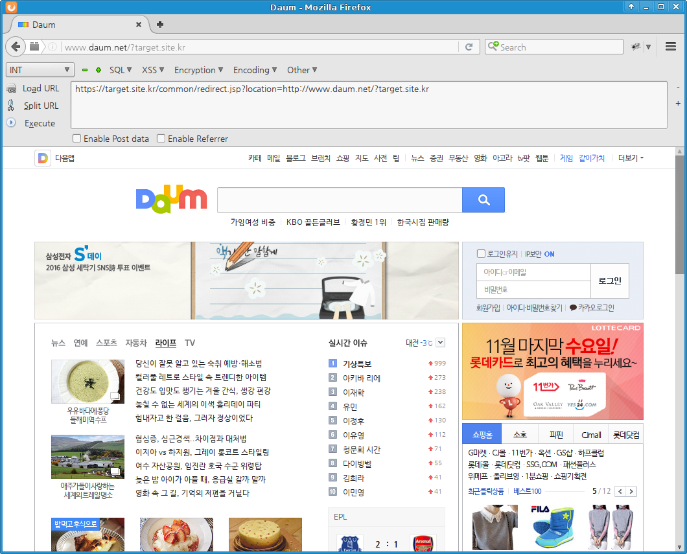Enable Referrer checkbox
This screenshot has height=554, width=687.
pos(161,139)
